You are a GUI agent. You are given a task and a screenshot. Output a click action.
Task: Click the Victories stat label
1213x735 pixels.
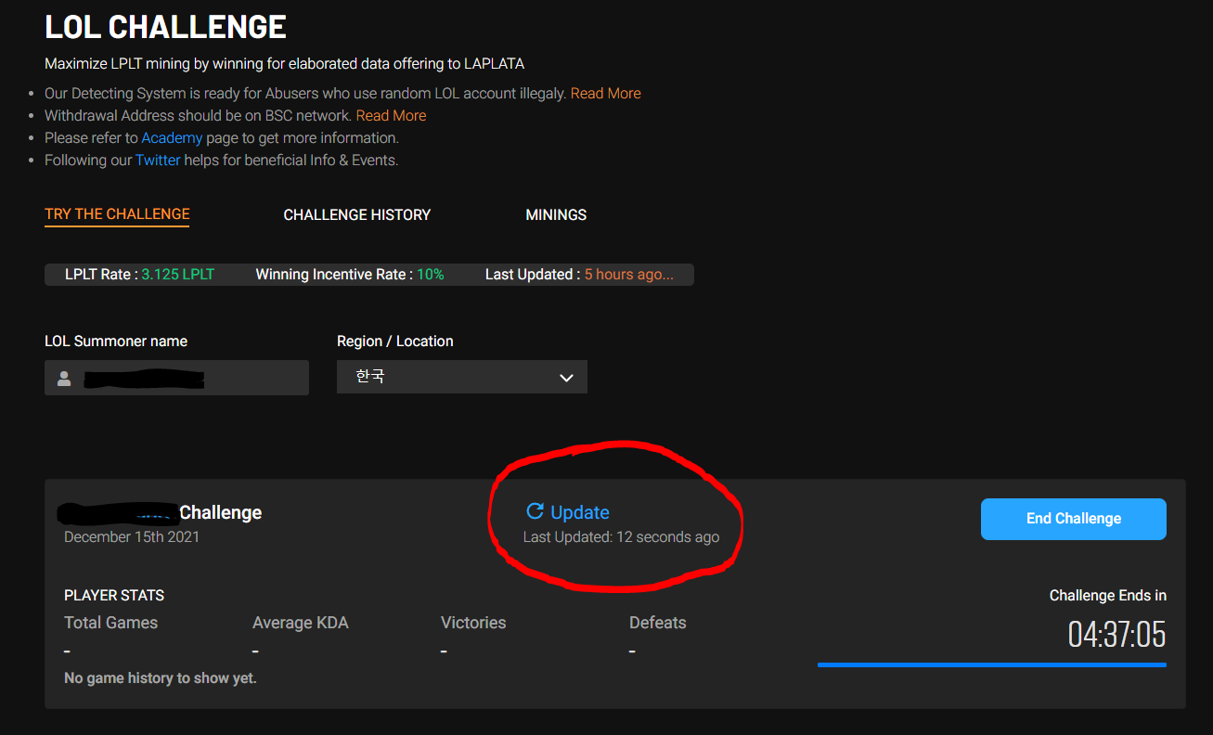(x=473, y=623)
